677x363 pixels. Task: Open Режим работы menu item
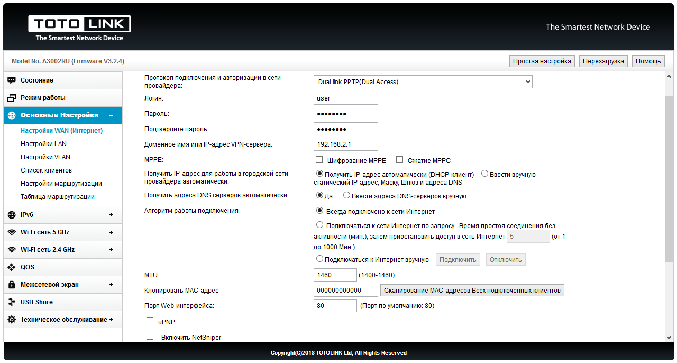(63, 98)
